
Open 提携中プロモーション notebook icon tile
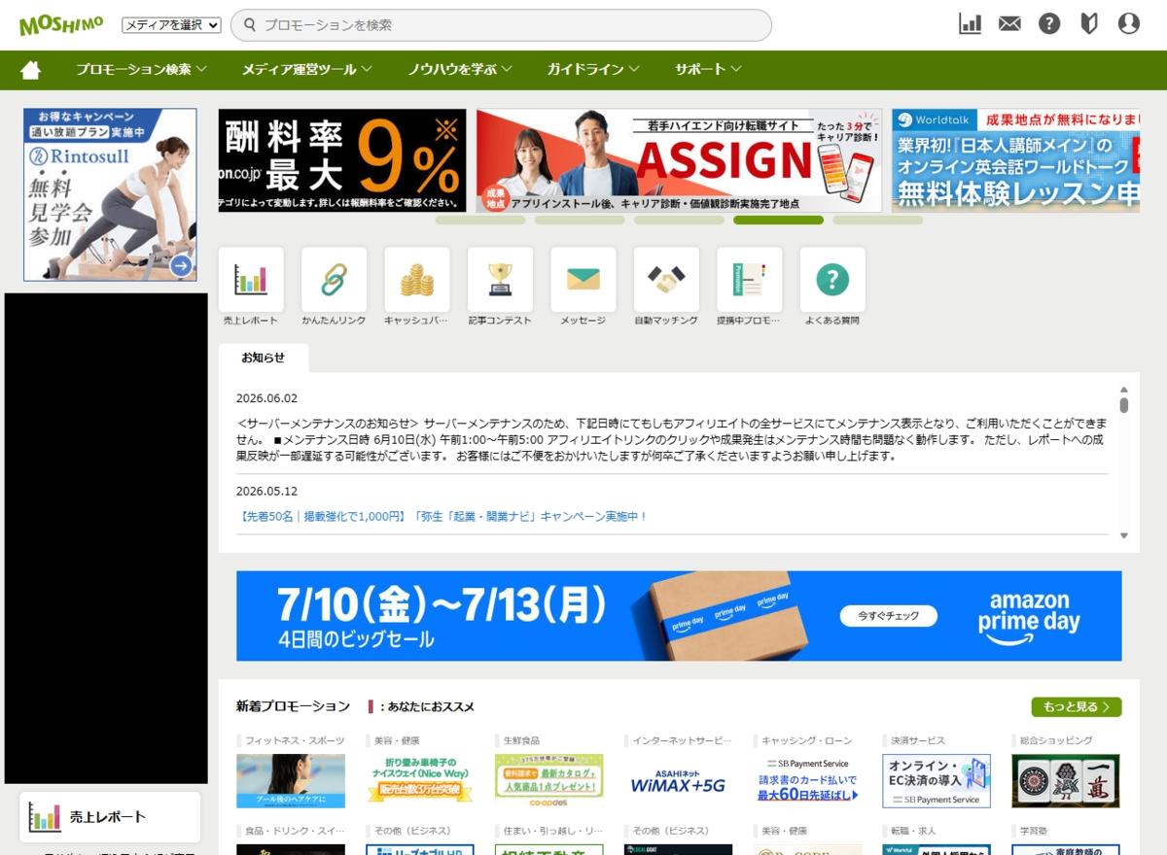pos(749,280)
